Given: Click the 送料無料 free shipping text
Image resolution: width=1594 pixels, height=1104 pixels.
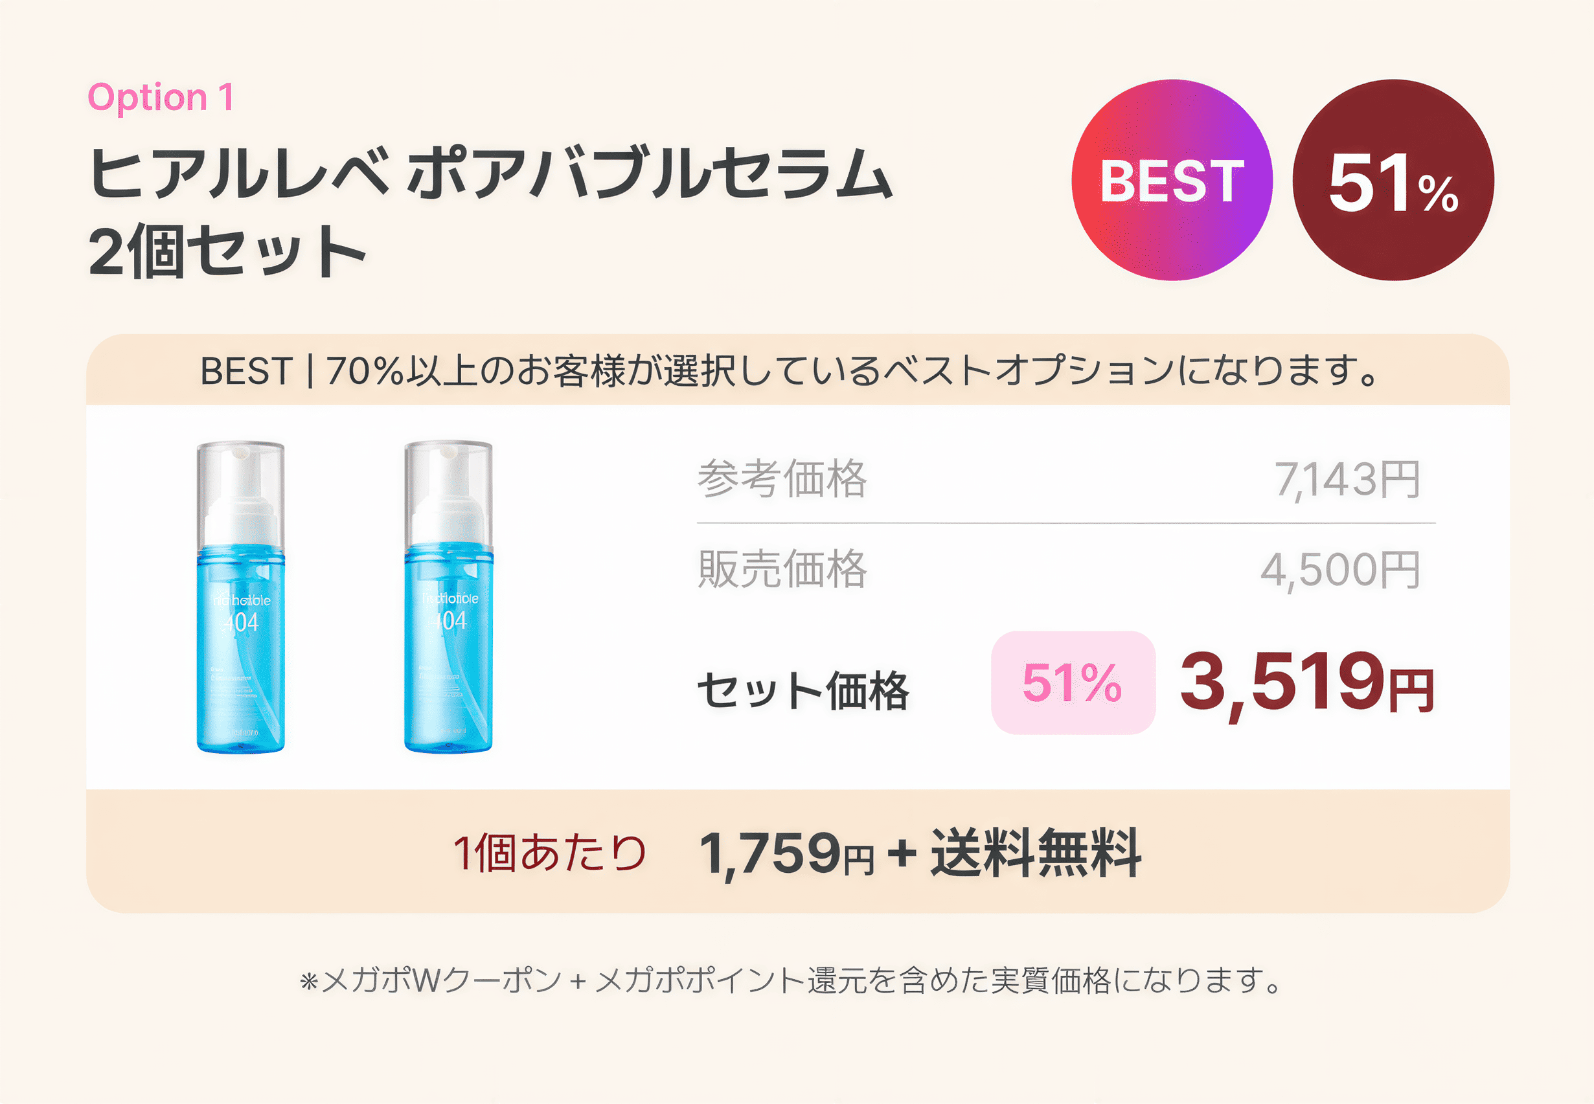Looking at the screenshot, I should pyautogui.click(x=1035, y=852).
